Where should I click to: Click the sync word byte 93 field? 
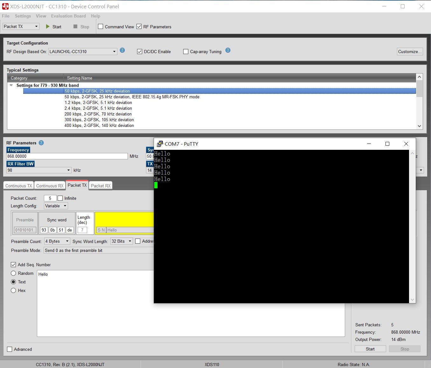[x=44, y=230]
